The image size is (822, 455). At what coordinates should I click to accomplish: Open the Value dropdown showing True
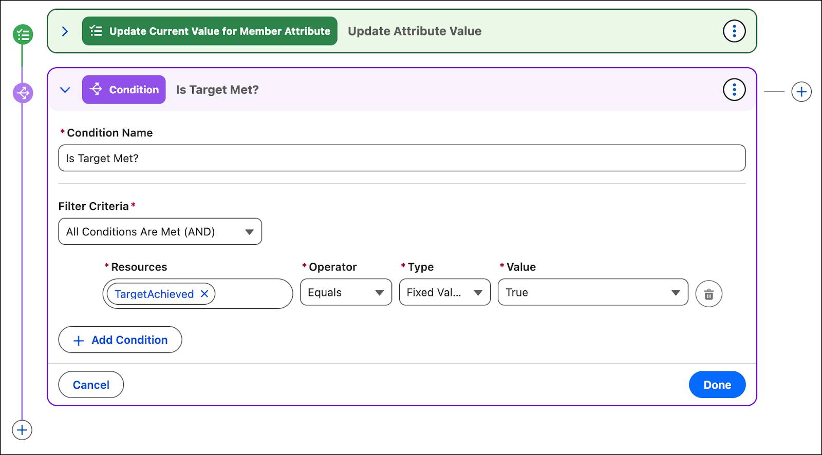tap(593, 292)
